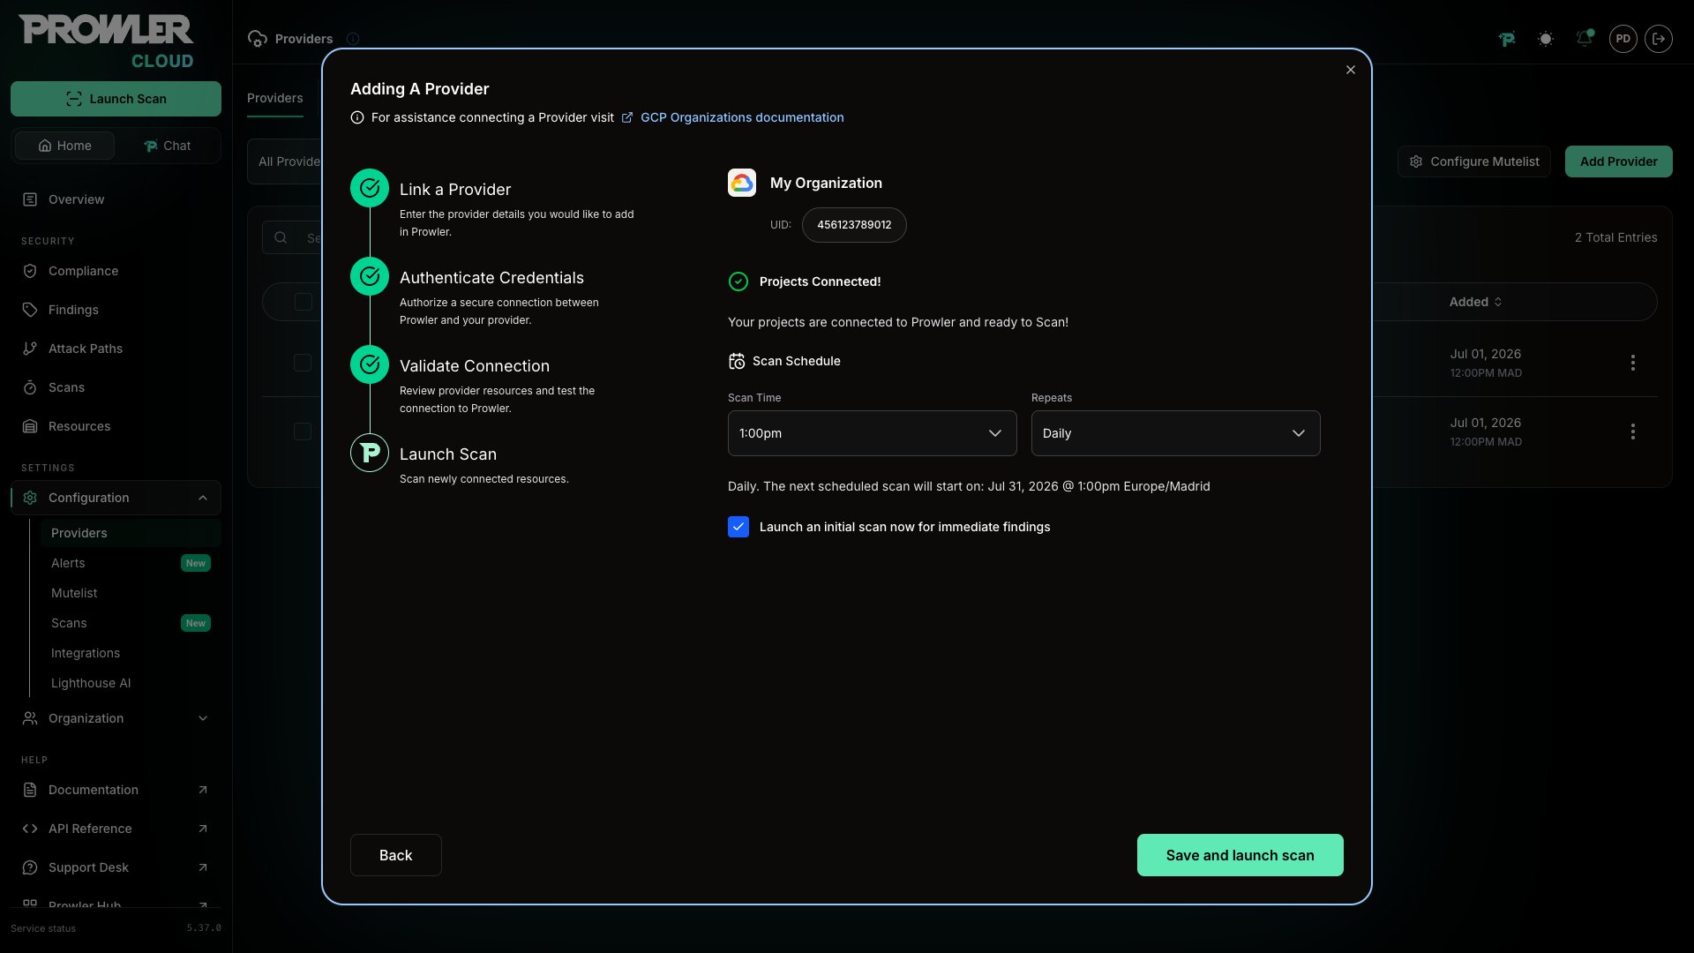Click the 2 Total Entries text
Screen dimensions: 1694x953
(x=1615, y=237)
